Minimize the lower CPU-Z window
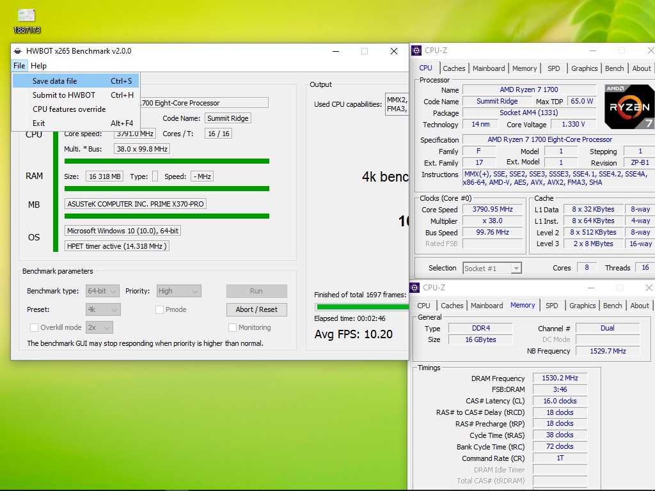The height and width of the screenshot is (491, 655). coord(590,288)
